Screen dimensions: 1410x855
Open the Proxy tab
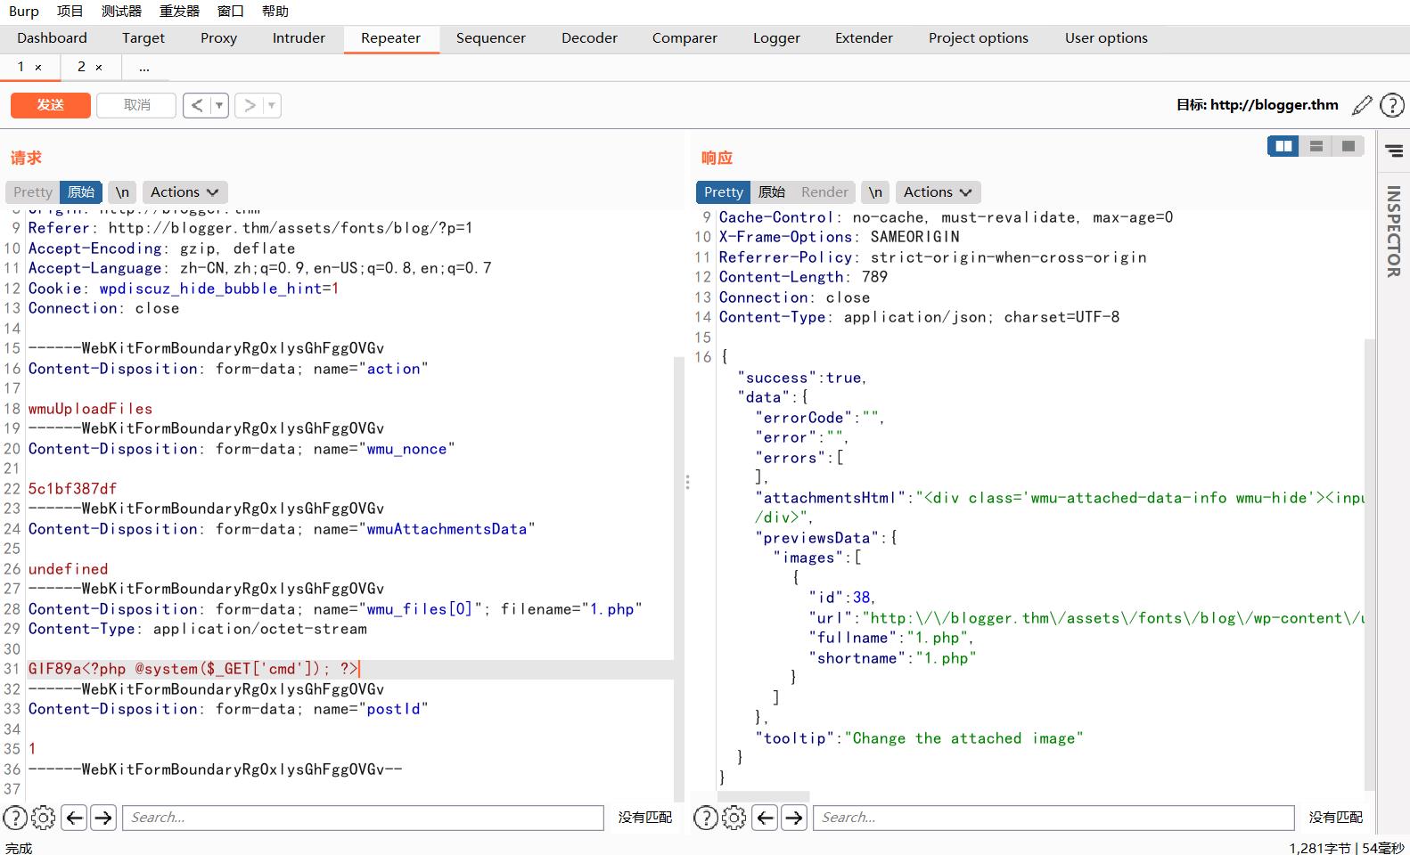click(x=218, y=38)
